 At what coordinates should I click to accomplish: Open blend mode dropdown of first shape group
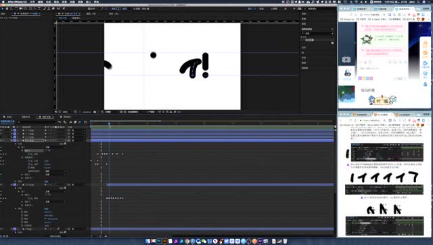pyautogui.click(x=55, y=148)
